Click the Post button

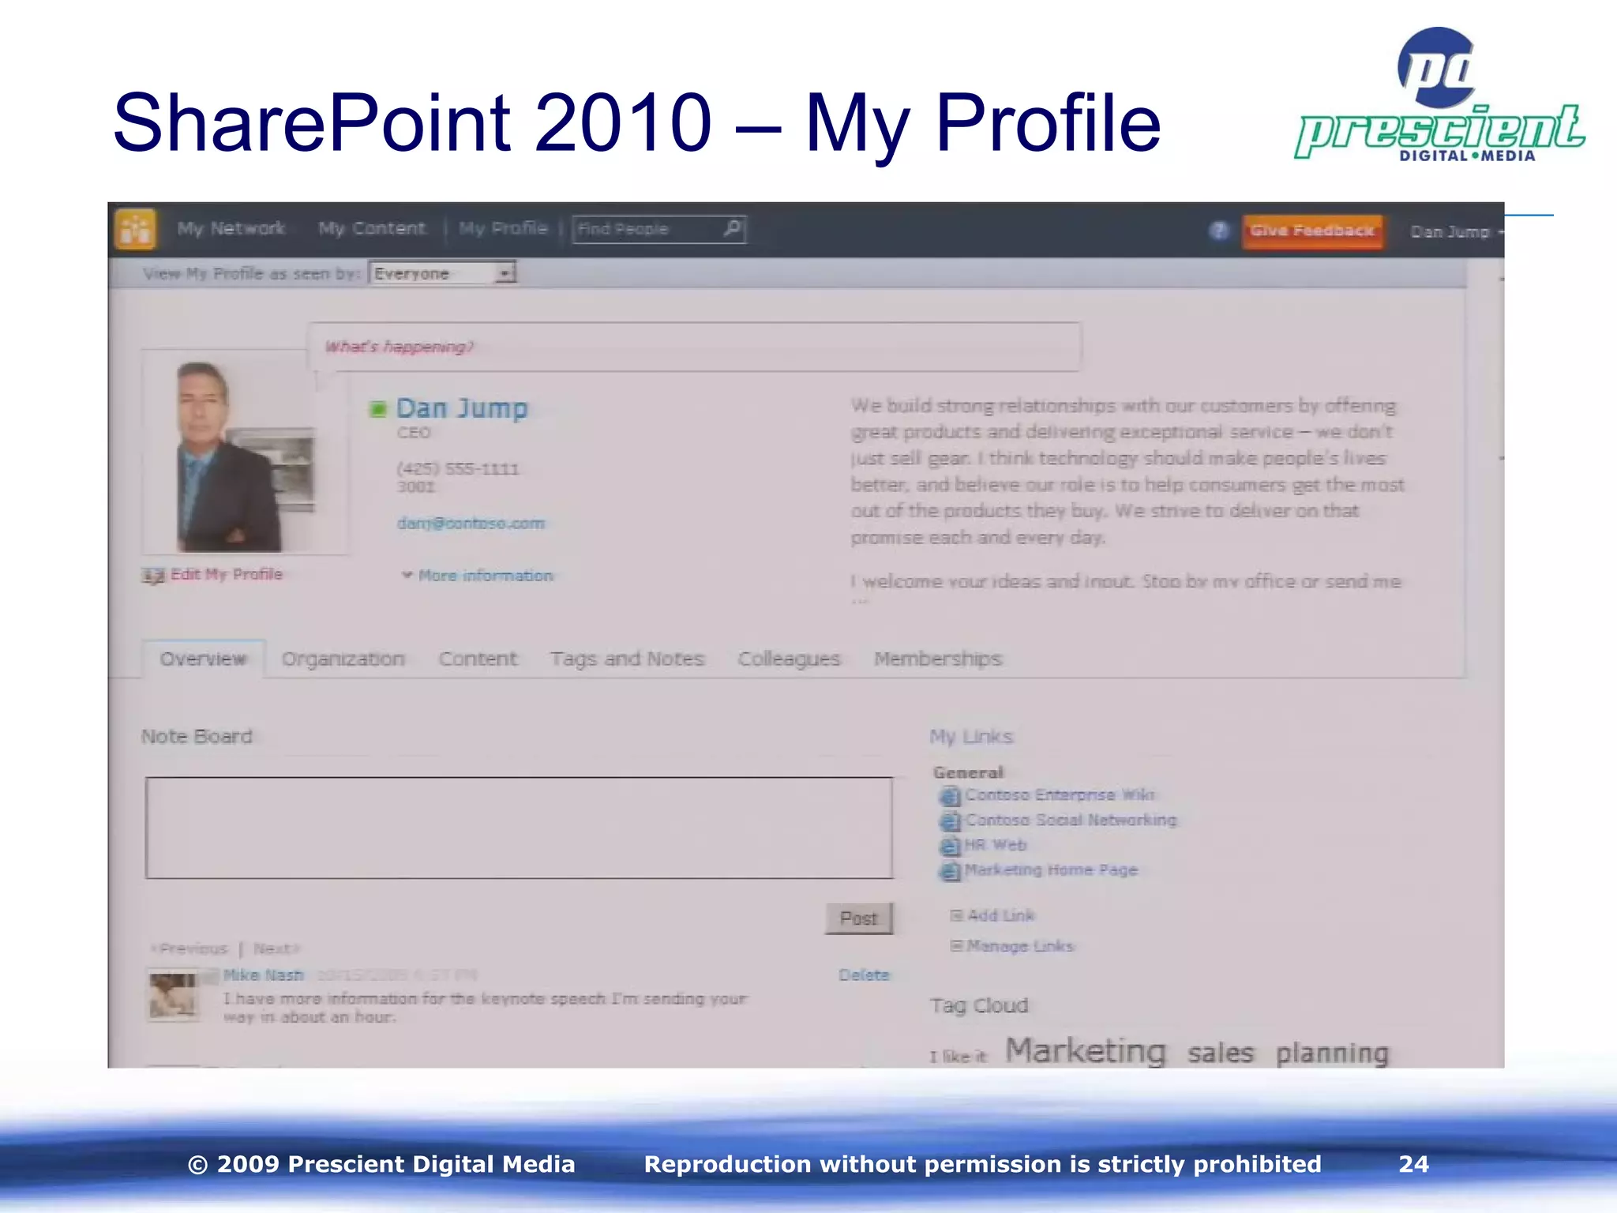click(859, 918)
